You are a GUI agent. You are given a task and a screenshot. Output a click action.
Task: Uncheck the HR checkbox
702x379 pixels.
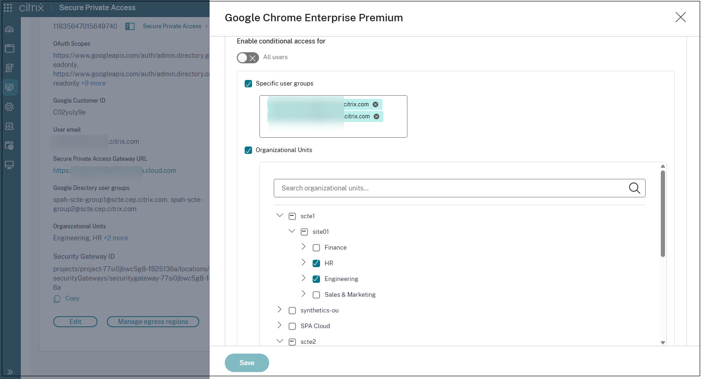[x=316, y=263]
